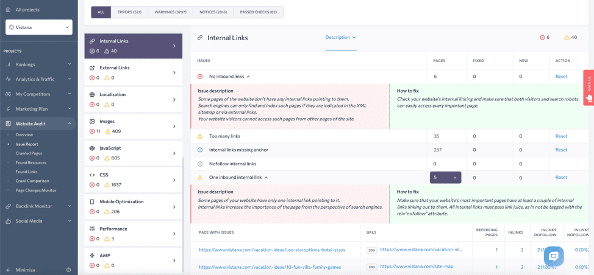
Task: Click the External Links category icon
Action: (91, 68)
